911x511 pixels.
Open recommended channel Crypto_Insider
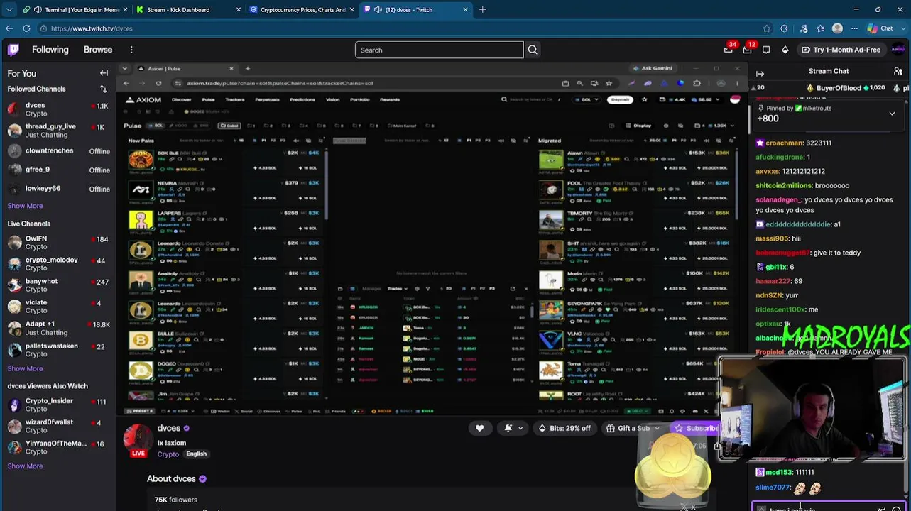pos(58,405)
